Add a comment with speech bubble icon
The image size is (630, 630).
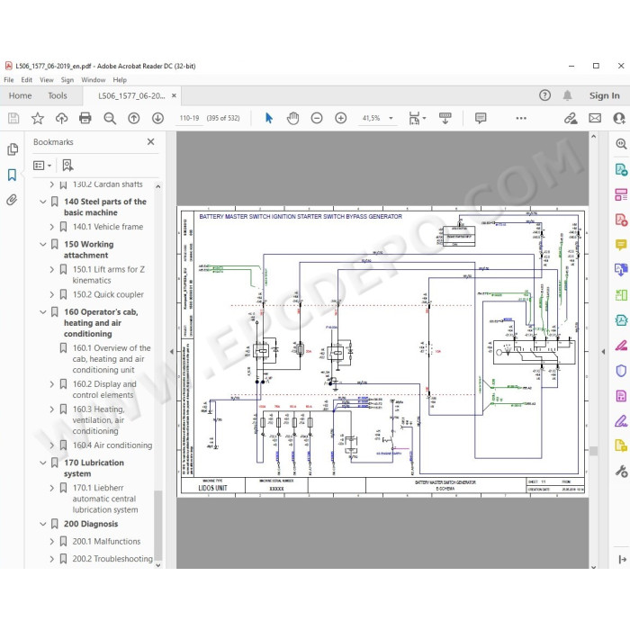coord(481,118)
